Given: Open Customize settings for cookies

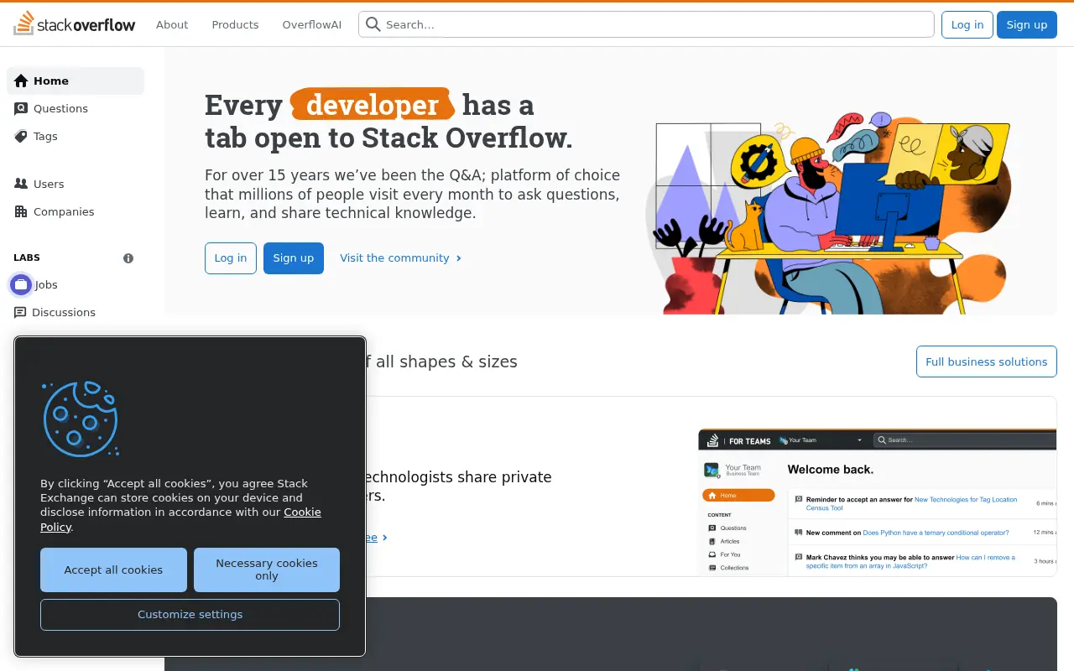Looking at the screenshot, I should (190, 615).
